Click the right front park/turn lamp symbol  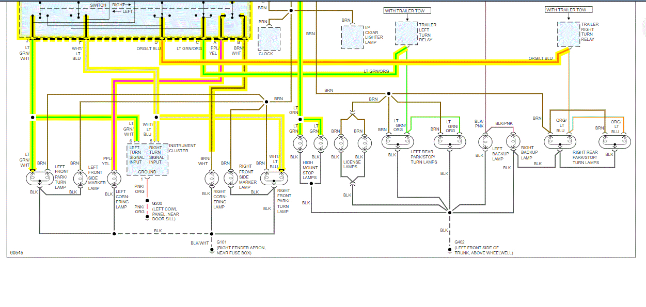[274, 179]
